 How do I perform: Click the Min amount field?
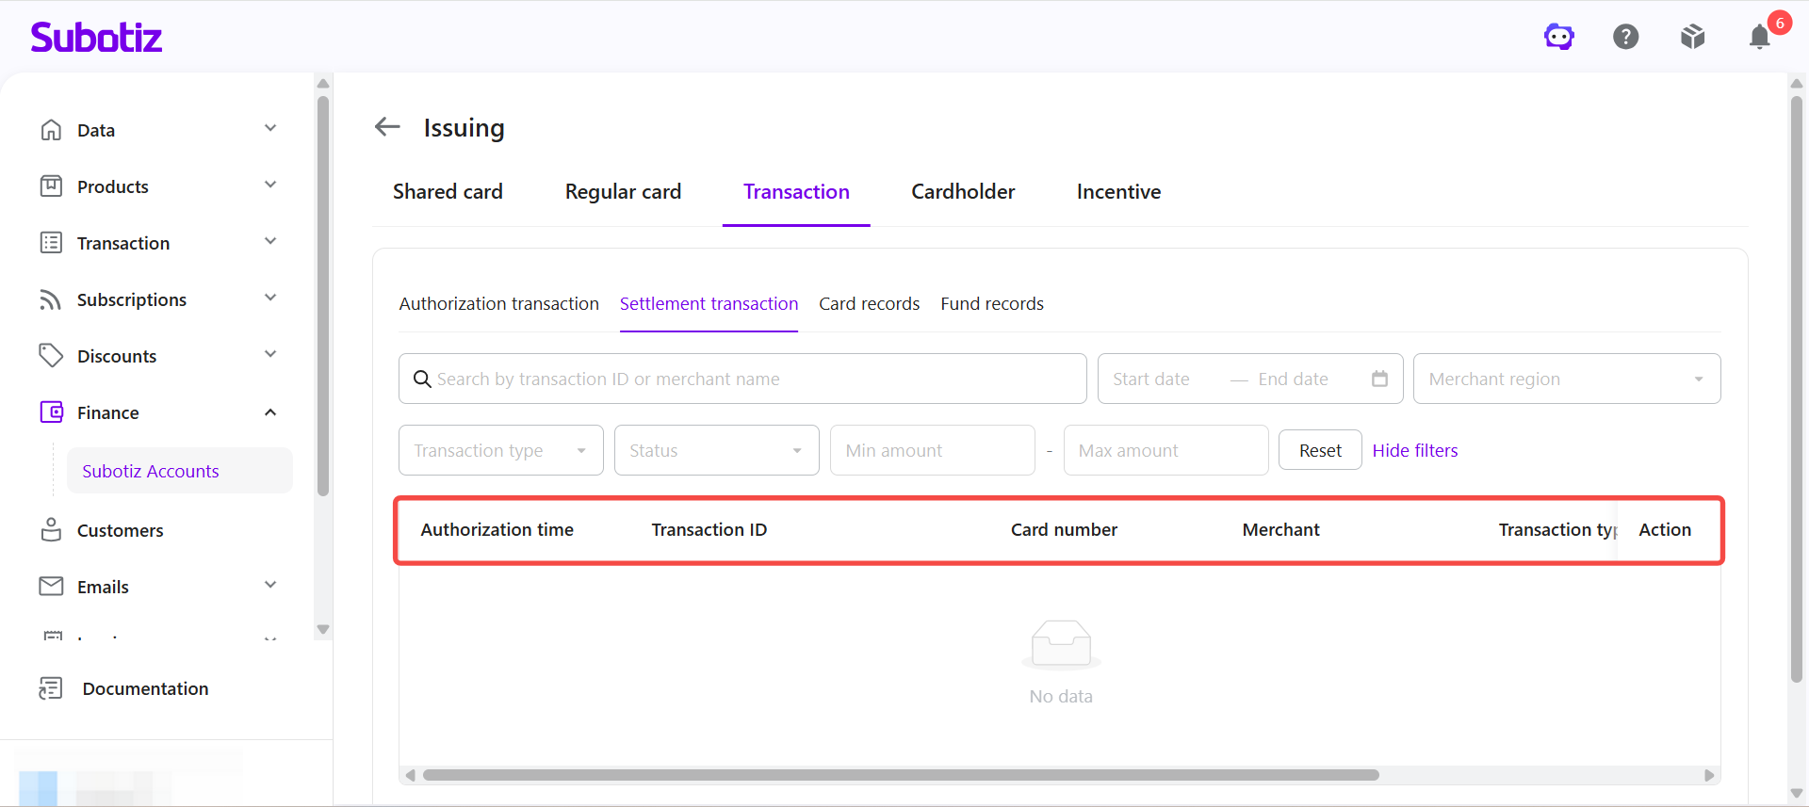[933, 450]
